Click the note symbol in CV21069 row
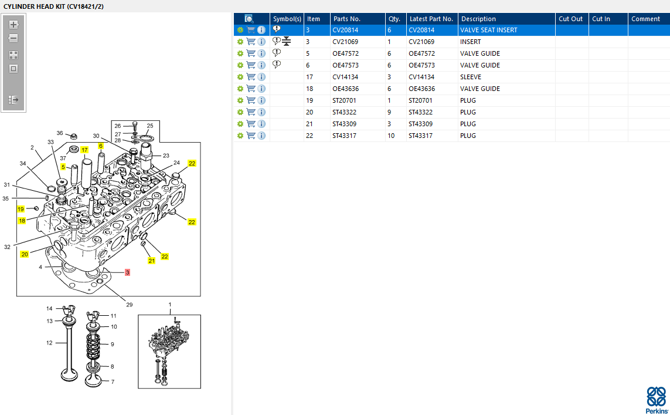The height and width of the screenshot is (415, 670). (x=277, y=41)
